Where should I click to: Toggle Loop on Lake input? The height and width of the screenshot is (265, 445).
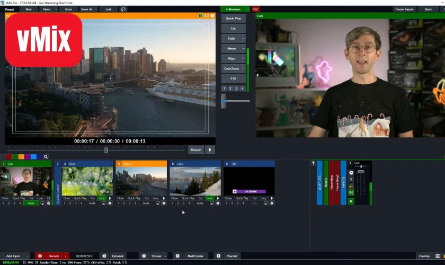(x=209, y=198)
